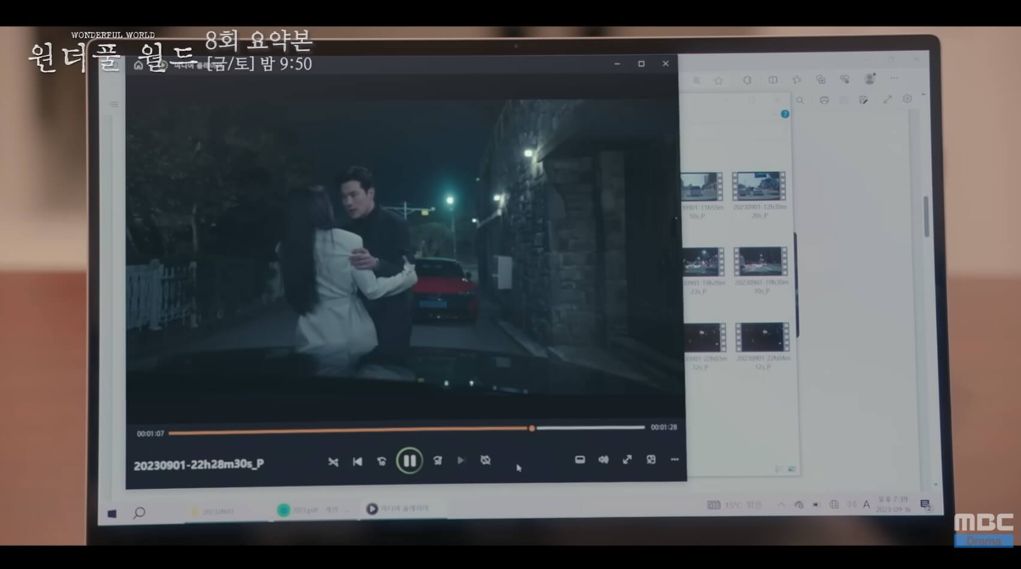The height and width of the screenshot is (569, 1021).
Task: Open video thumbnail ending 22h03m12s_P
Action: (x=705, y=346)
